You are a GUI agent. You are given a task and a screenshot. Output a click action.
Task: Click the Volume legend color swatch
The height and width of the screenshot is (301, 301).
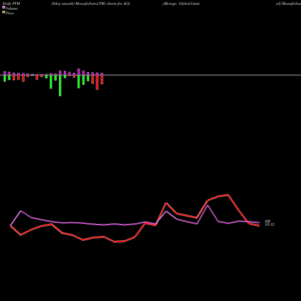click(x=4, y=8)
